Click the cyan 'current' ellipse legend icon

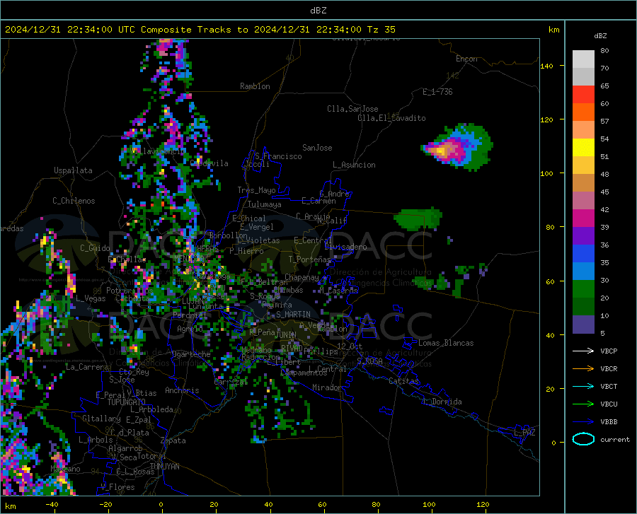pos(583,439)
